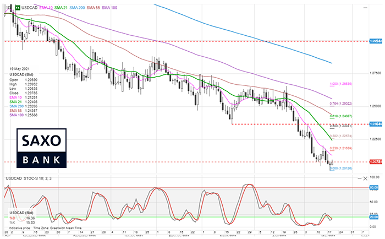The width and height of the screenshot is (385, 239).
Task: Select SMA 21 indicator label in header
Action: 61,8
